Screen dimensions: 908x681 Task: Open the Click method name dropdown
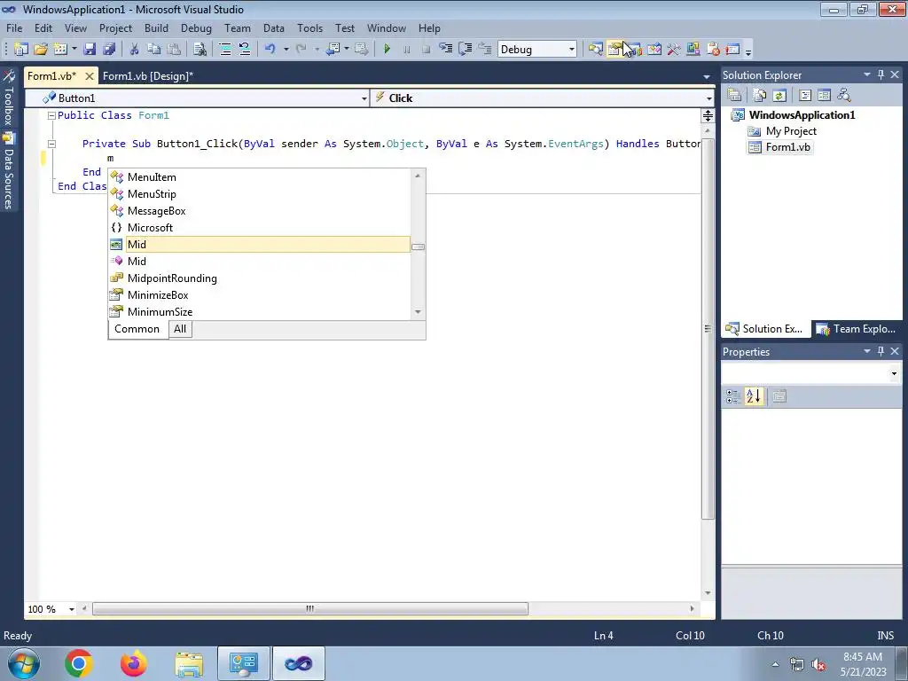[x=708, y=98]
